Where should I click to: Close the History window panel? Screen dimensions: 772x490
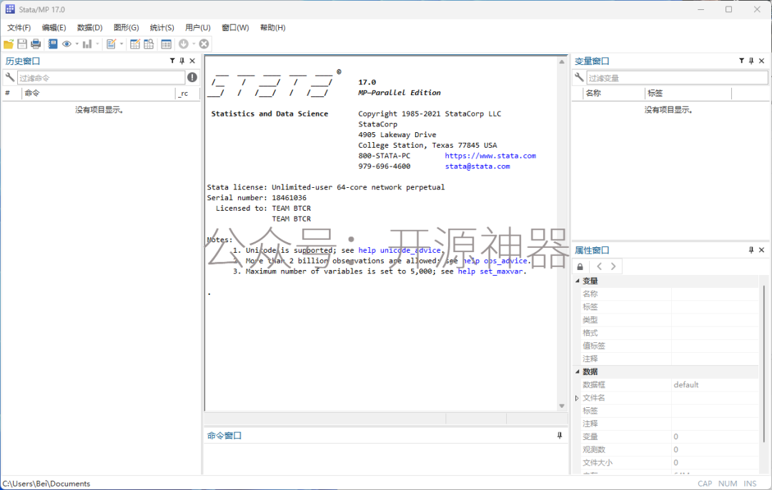tap(192, 61)
